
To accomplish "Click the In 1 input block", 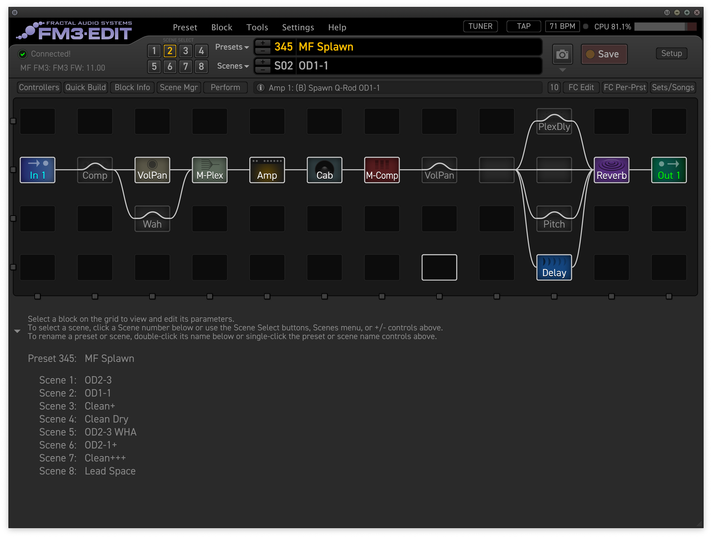I will (37, 170).
